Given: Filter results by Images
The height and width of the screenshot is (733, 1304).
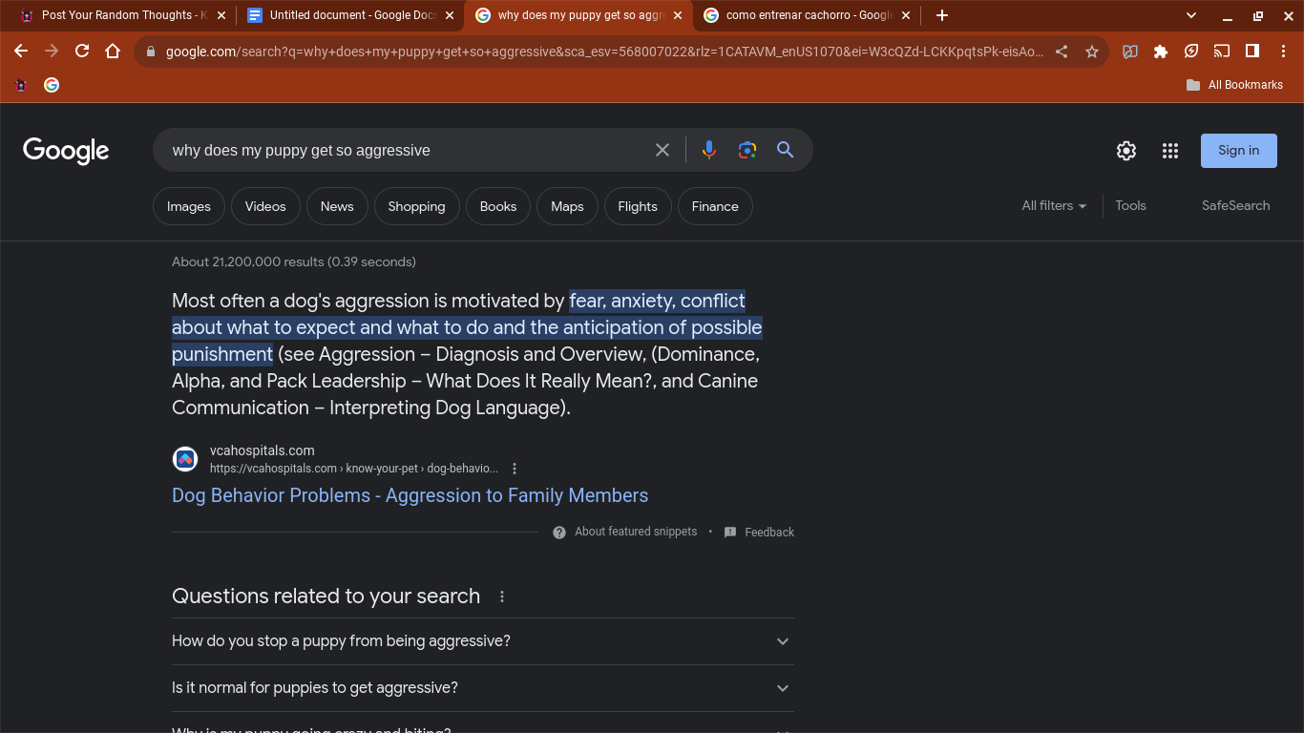Looking at the screenshot, I should click(189, 206).
